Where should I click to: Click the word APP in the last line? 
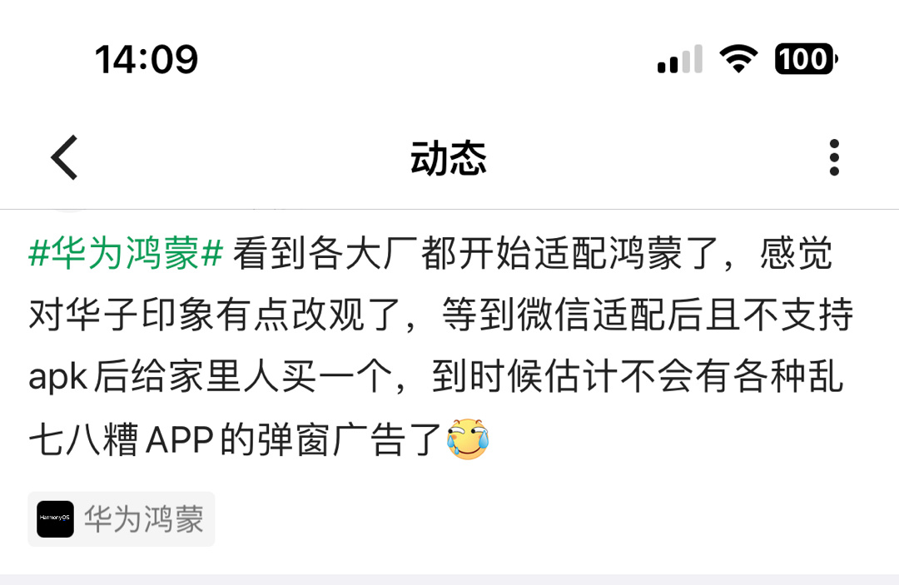point(180,440)
